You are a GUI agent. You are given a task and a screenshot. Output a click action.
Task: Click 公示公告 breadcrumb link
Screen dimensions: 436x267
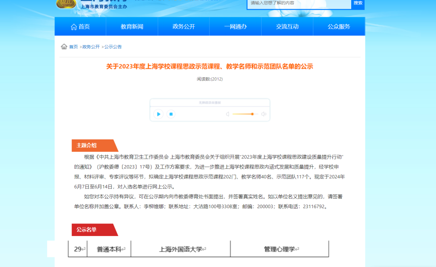click(x=113, y=47)
